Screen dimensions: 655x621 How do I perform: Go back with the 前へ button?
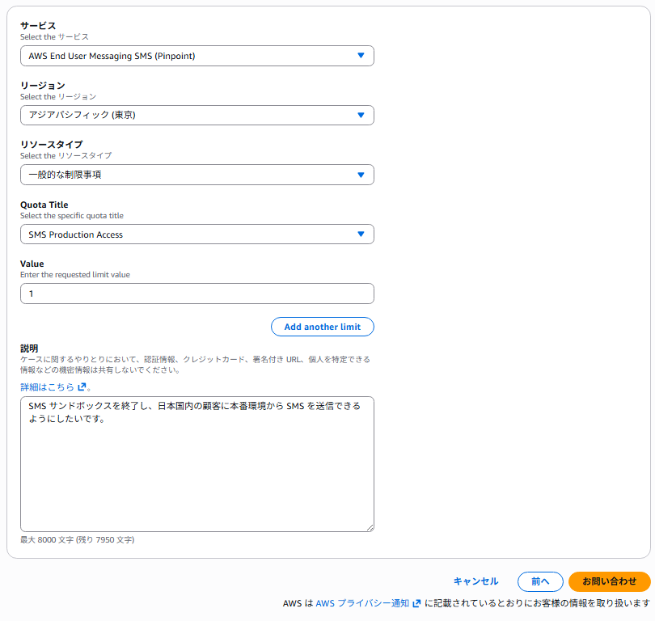540,581
